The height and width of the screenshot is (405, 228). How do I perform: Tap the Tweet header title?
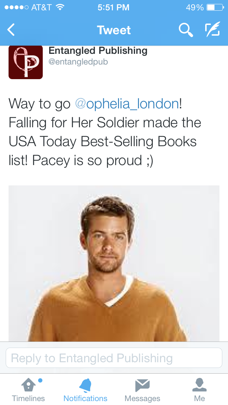[114, 30]
